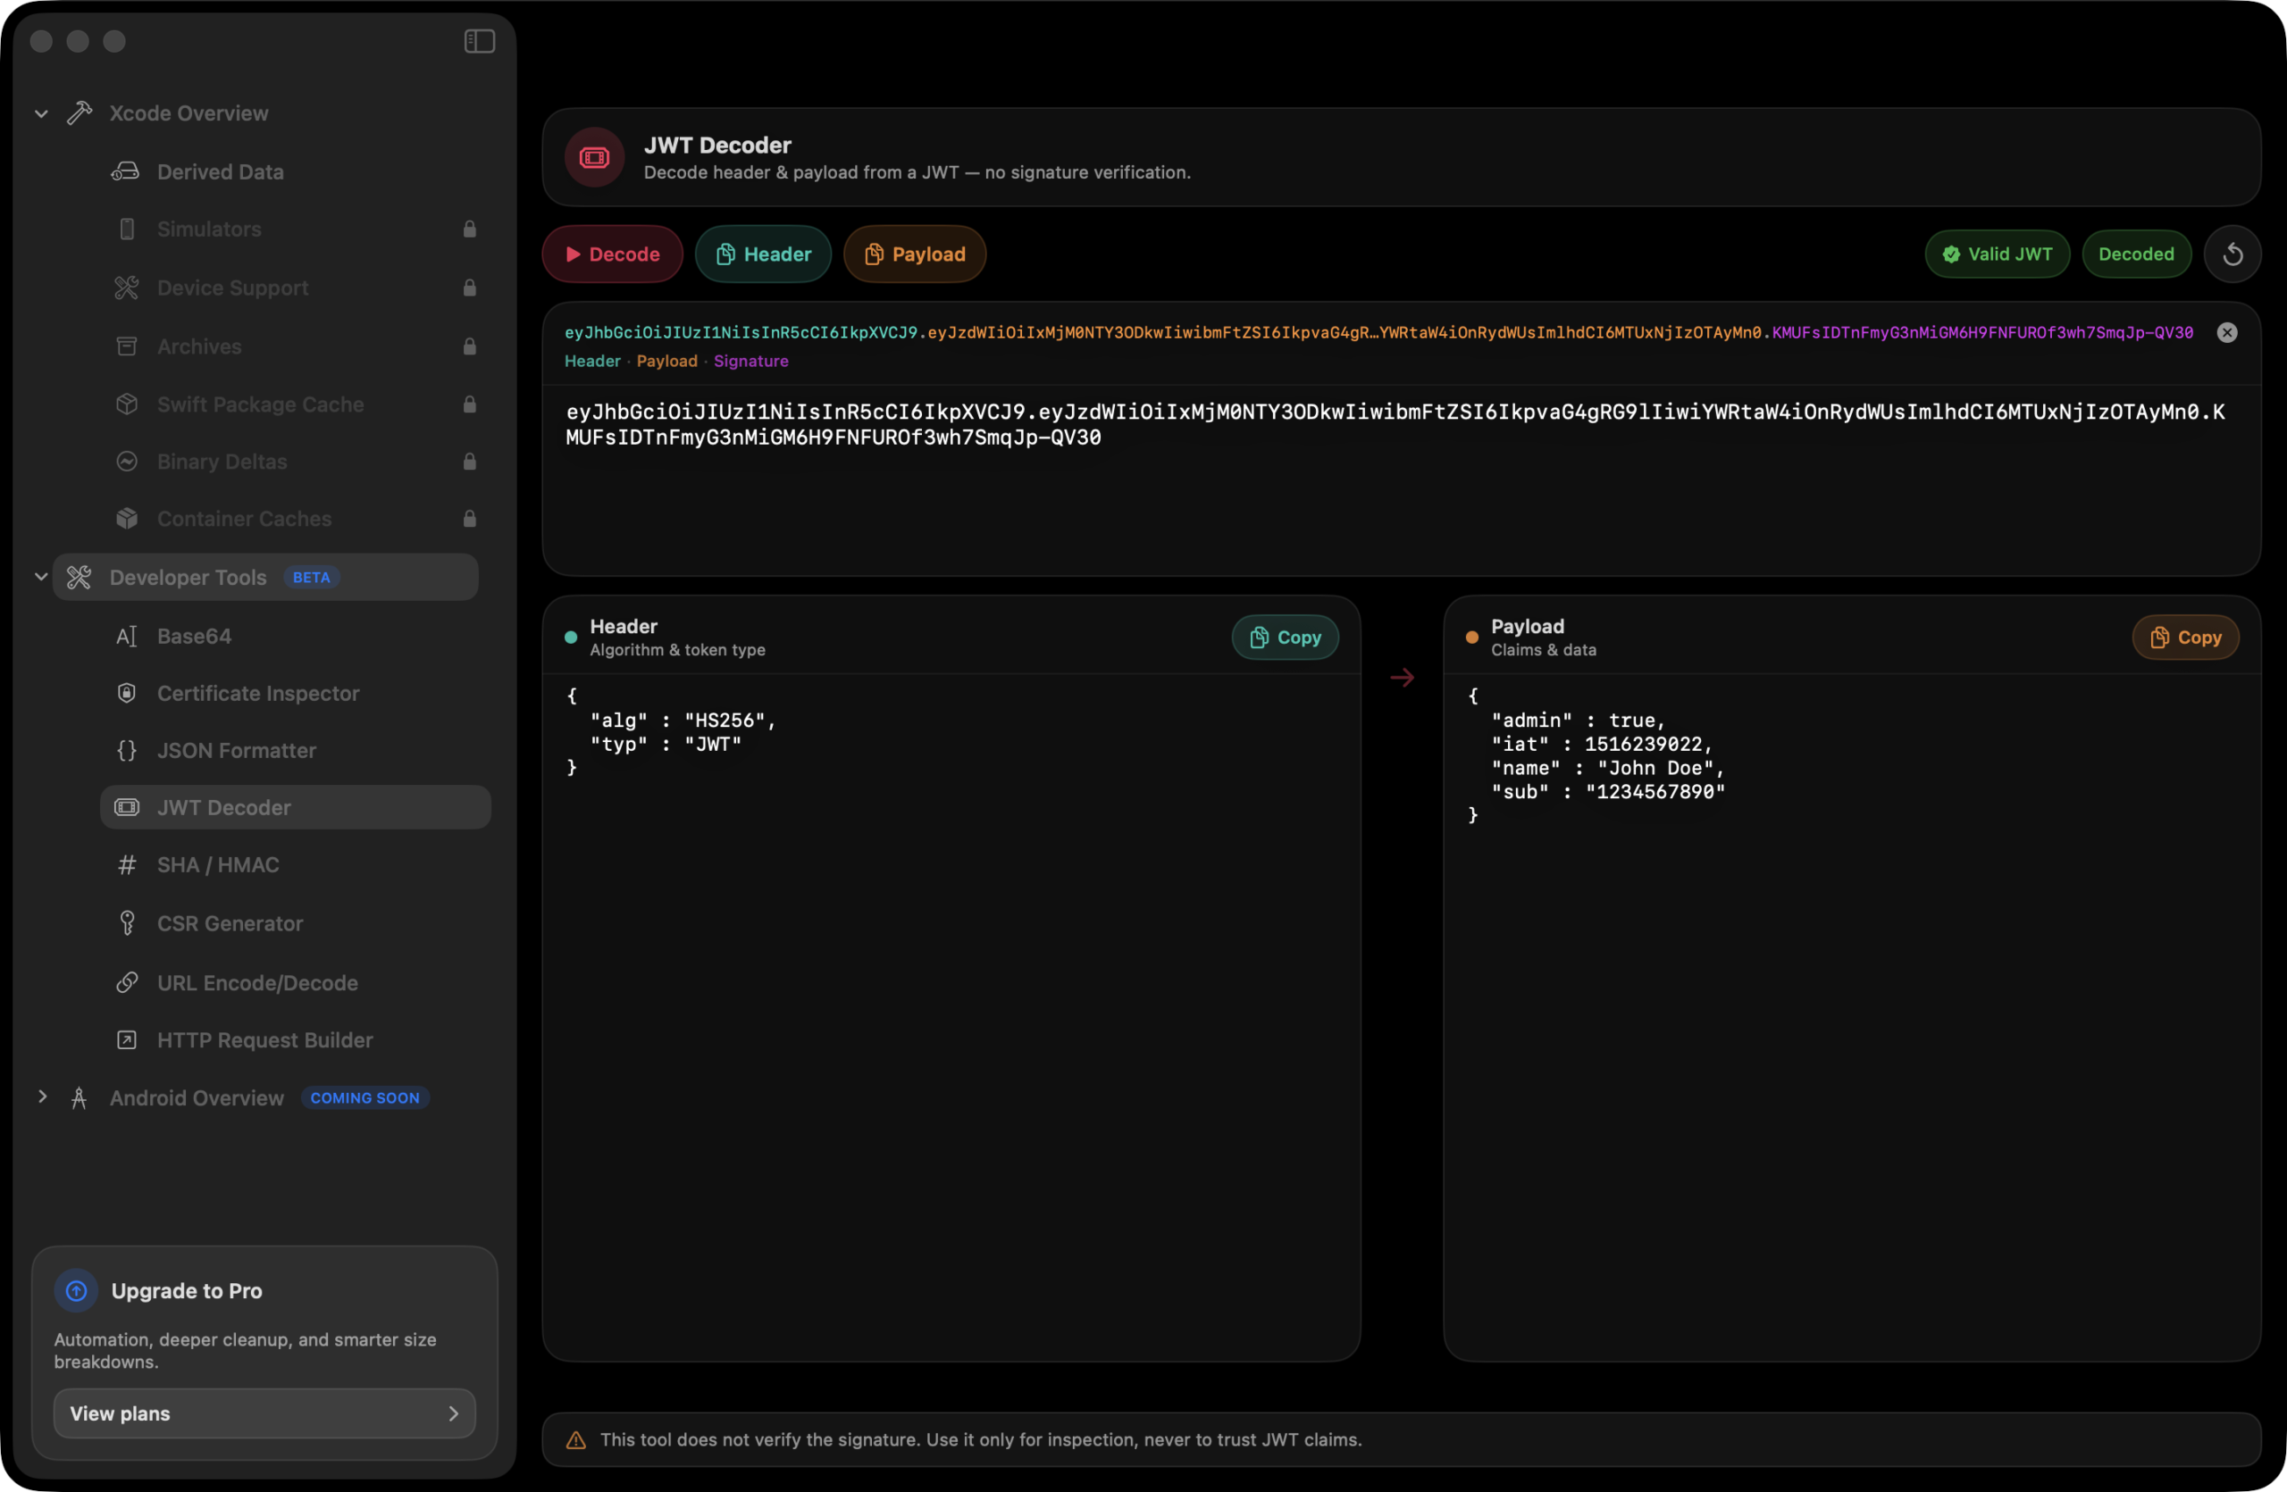Select the SHA / HMAC tool

(216, 864)
